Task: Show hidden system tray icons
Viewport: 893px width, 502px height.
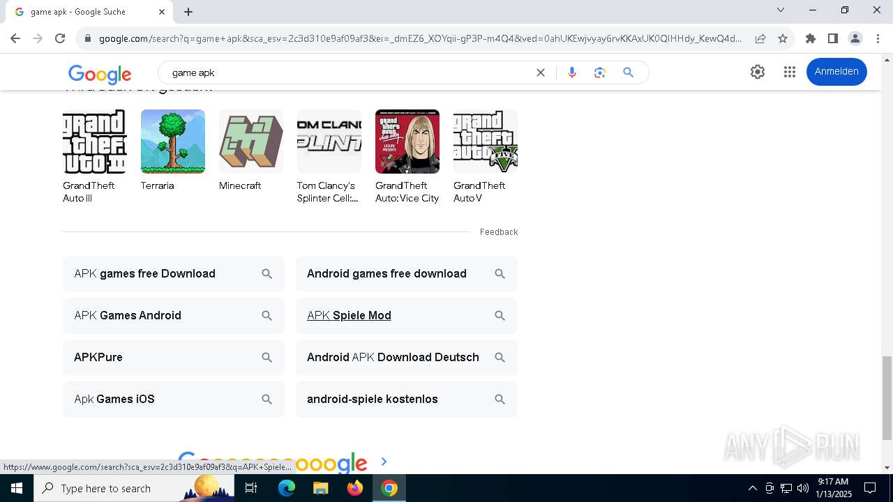Action: pos(752,488)
